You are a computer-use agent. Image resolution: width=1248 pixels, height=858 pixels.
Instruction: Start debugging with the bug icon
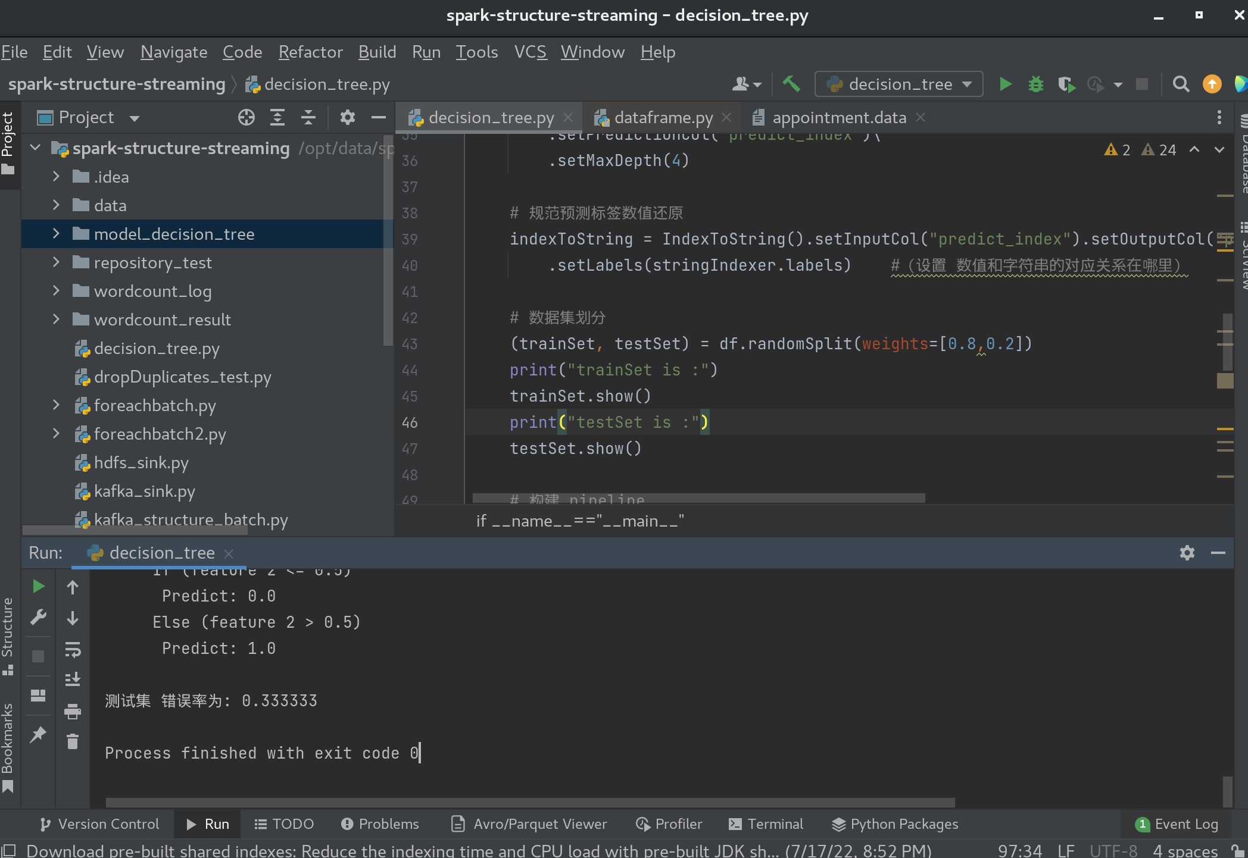point(1036,84)
